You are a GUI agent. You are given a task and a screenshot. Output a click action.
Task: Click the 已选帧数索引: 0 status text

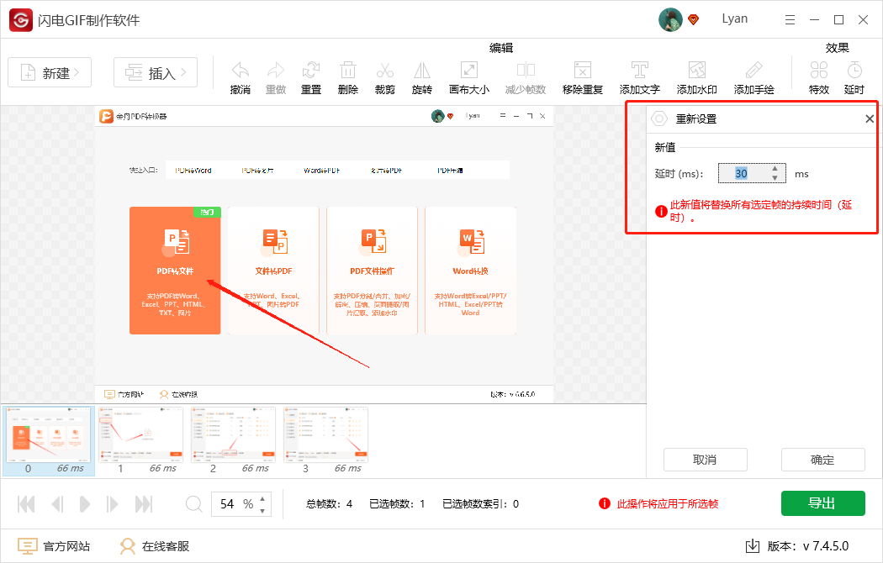[480, 504]
